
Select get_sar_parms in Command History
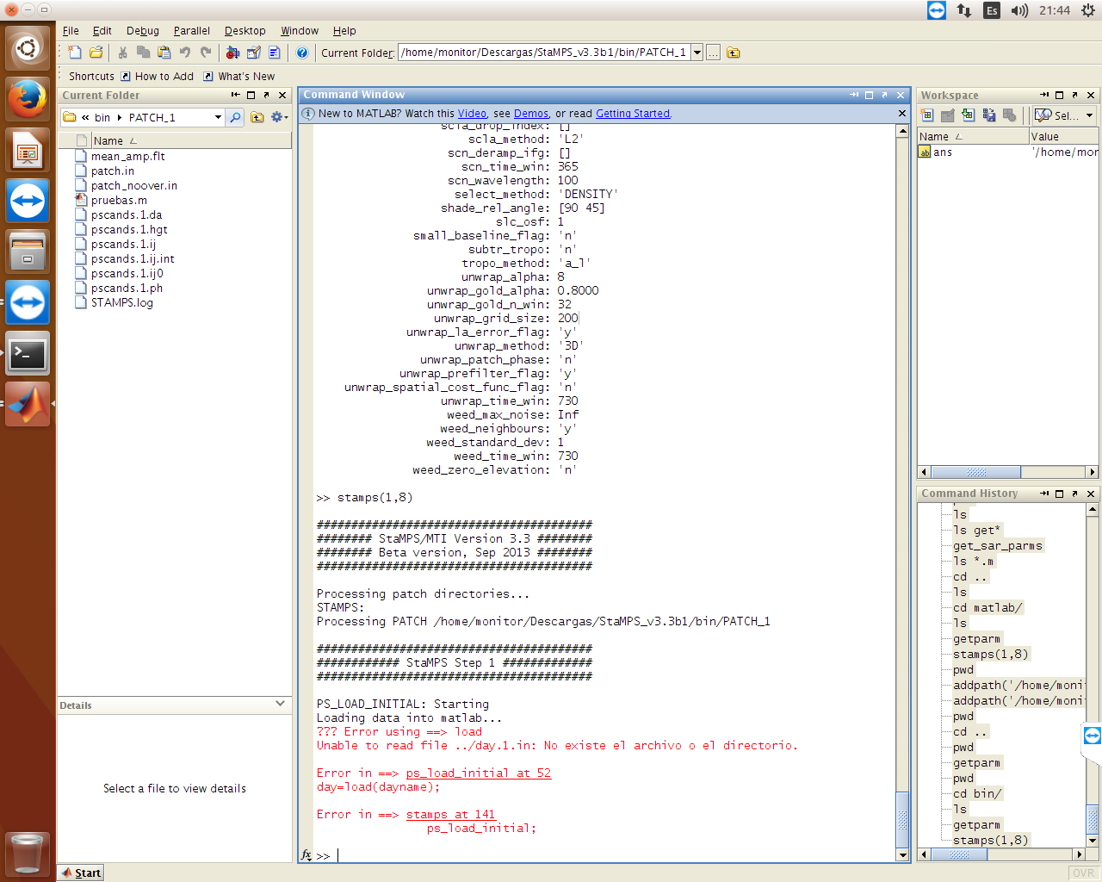[x=997, y=546]
